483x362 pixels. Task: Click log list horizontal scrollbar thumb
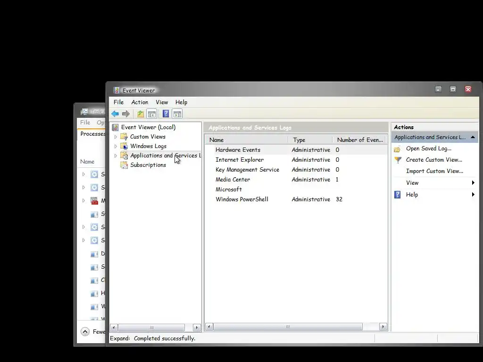[288, 327]
